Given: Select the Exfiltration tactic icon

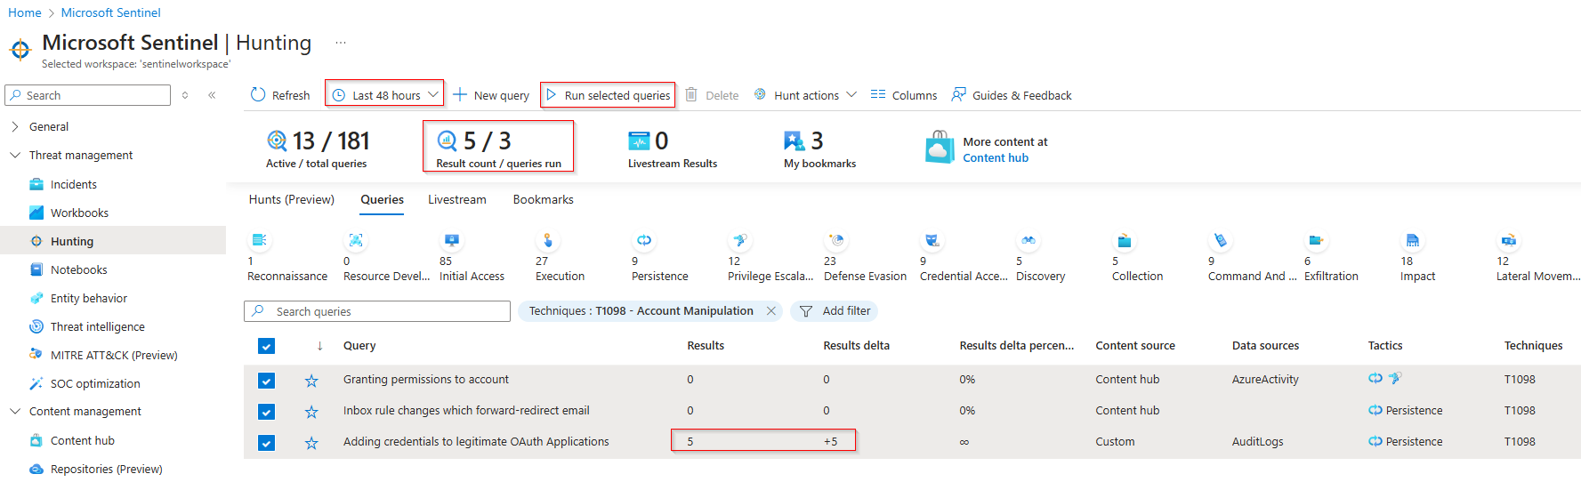Looking at the screenshot, I should 1315,240.
